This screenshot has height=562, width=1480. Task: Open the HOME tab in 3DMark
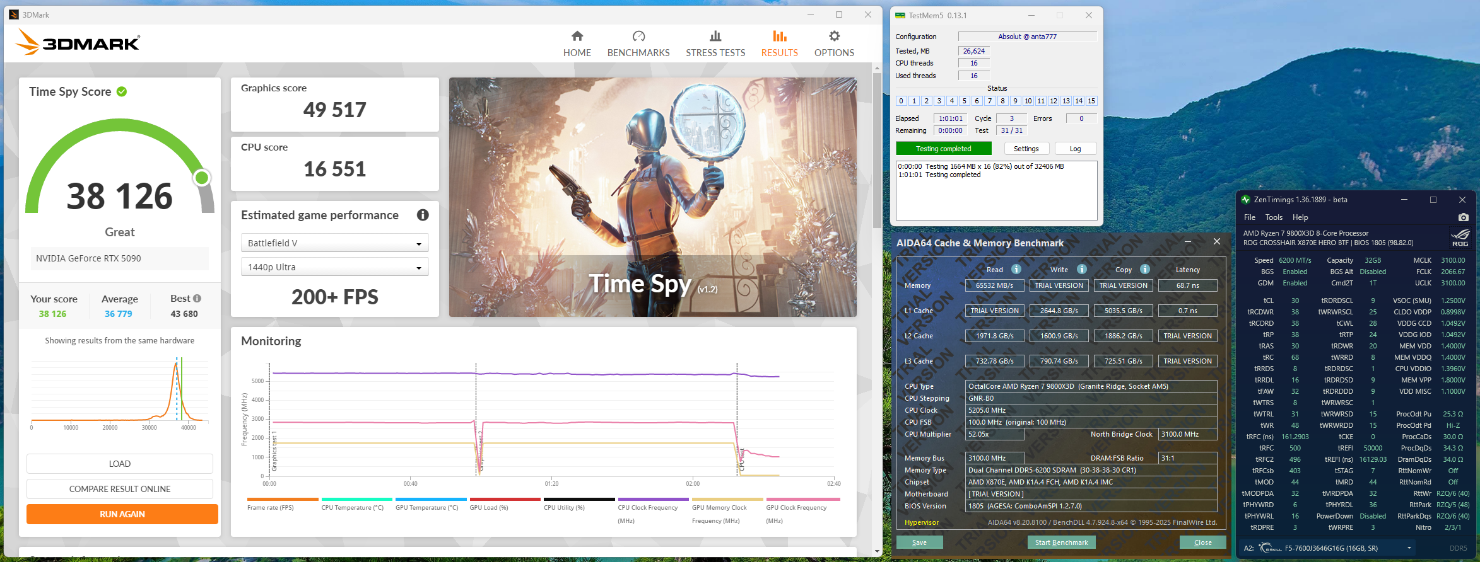tap(577, 44)
